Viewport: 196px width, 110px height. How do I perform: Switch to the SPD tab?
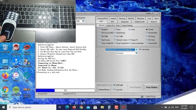coord(112,22)
